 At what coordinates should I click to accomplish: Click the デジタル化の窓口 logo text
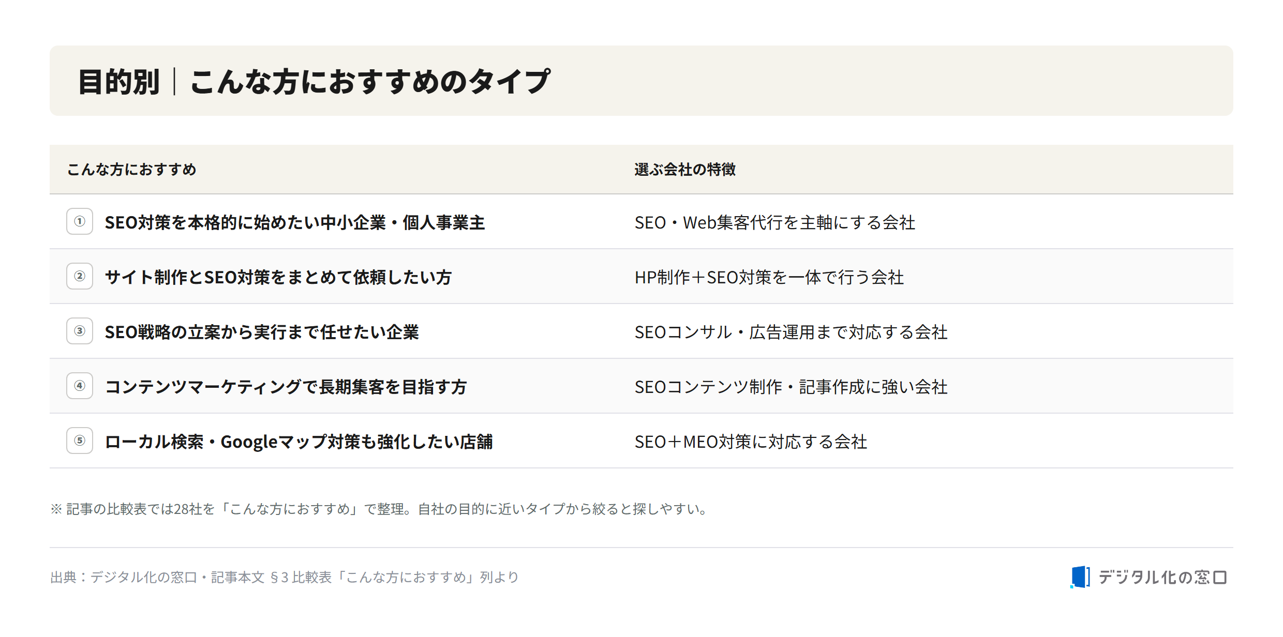click(x=1162, y=577)
